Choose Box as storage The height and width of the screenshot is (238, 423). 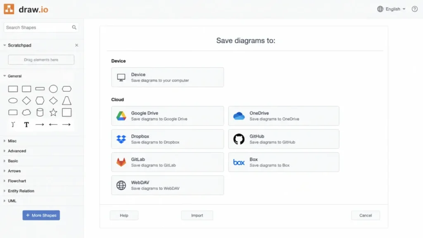[284, 162]
